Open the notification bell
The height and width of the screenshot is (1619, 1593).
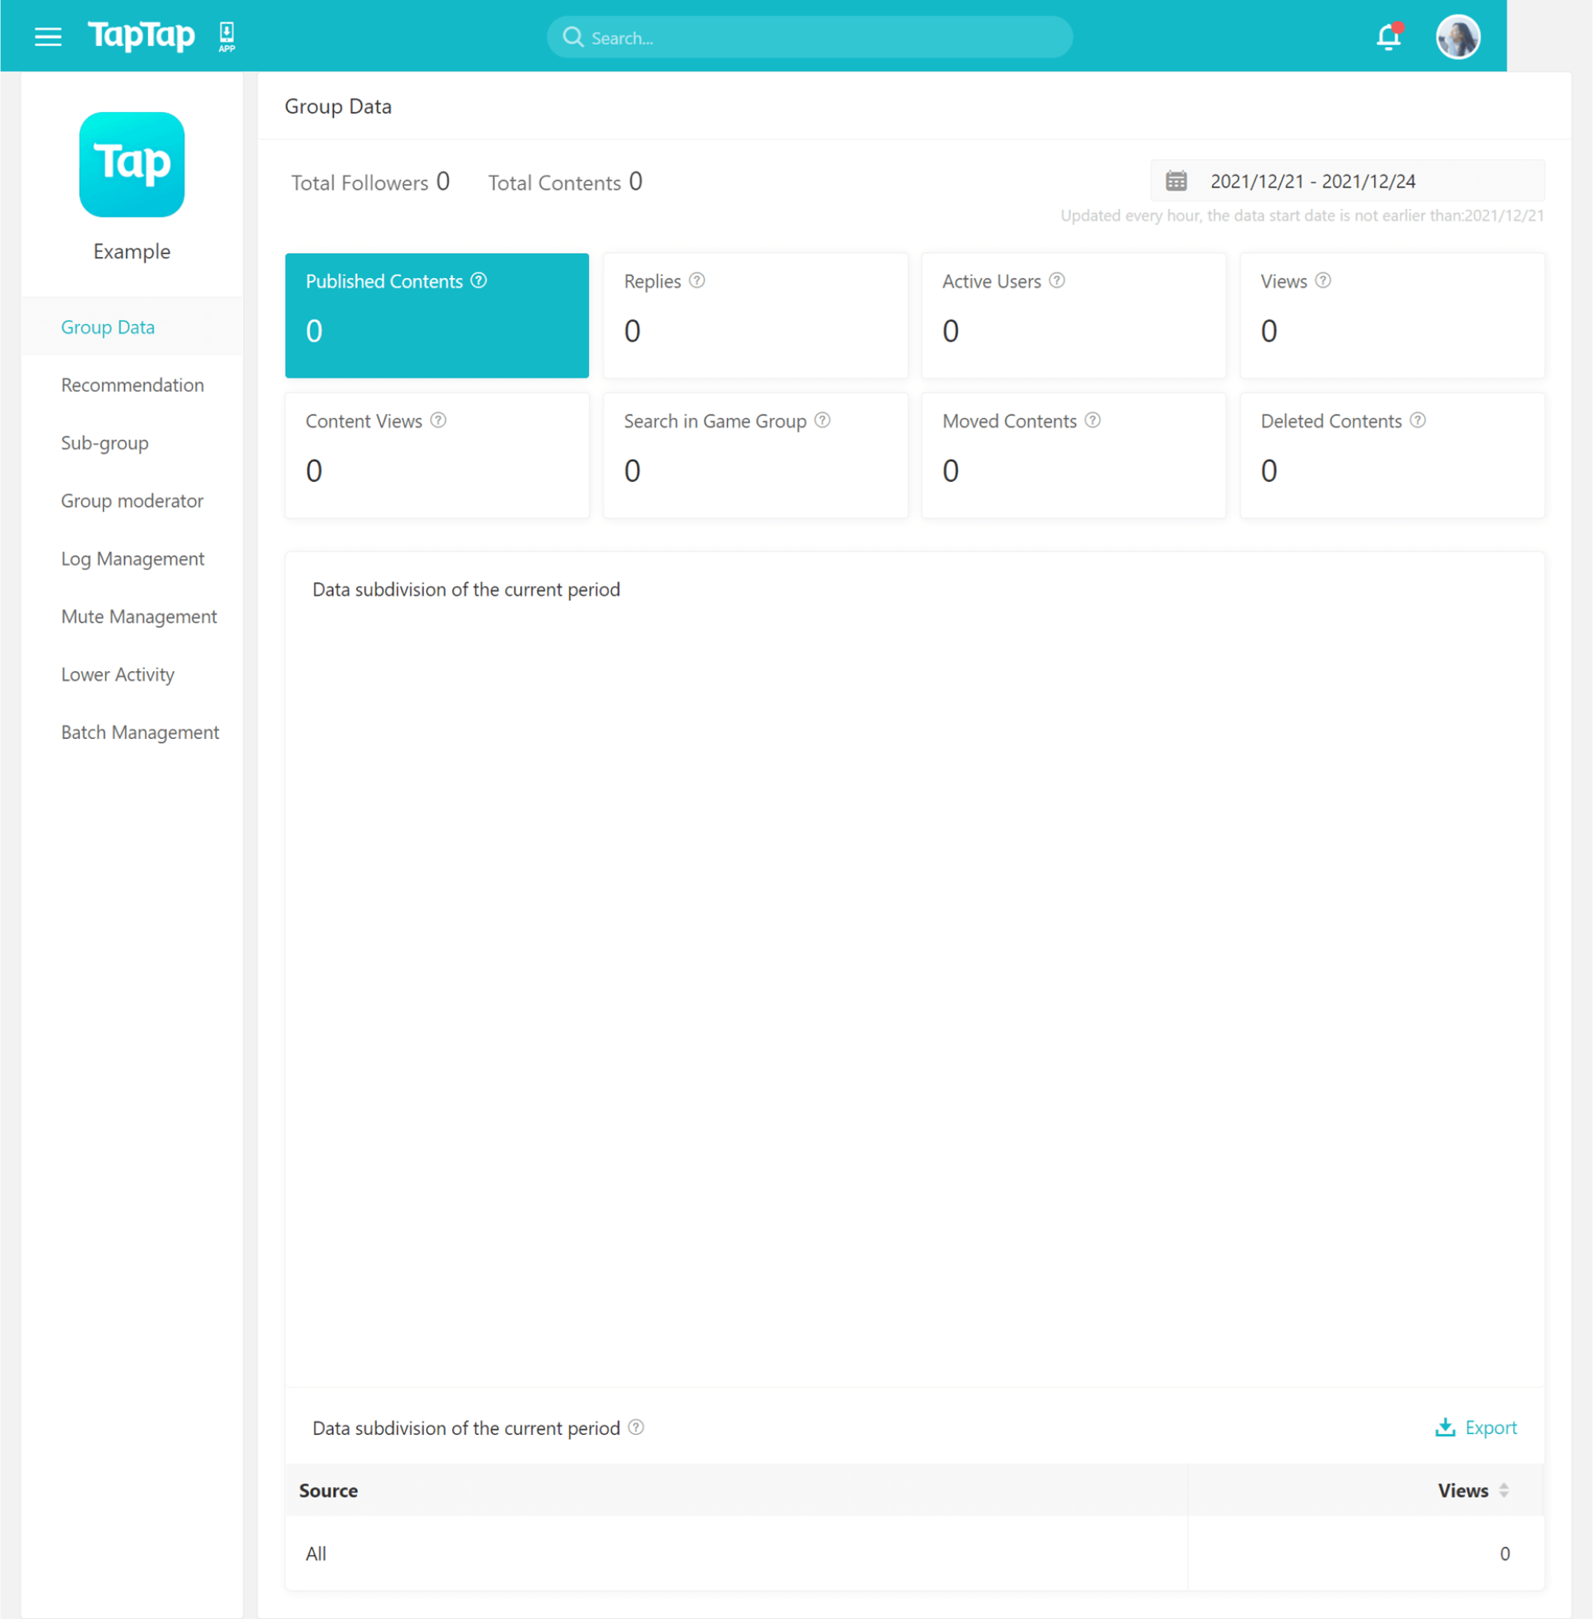1388,37
